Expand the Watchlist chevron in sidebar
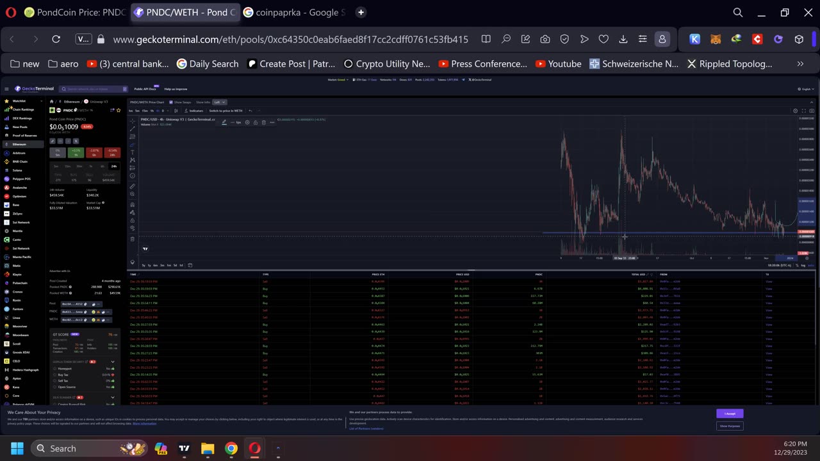Screen dimensions: 820x461 pyautogui.click(x=42, y=101)
